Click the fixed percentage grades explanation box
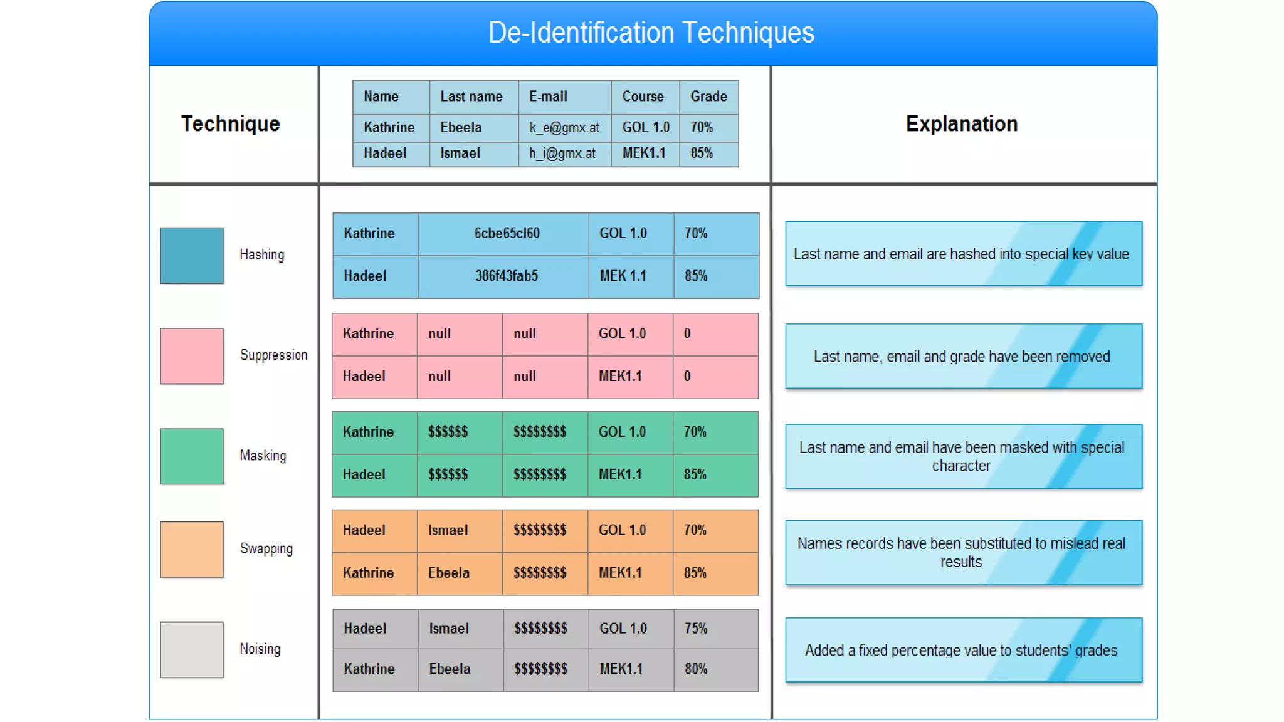The width and height of the screenshot is (1284, 722). click(x=963, y=650)
